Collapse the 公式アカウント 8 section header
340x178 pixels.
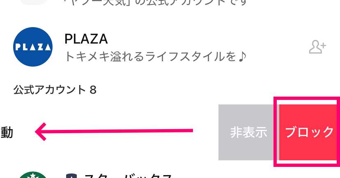[55, 90]
